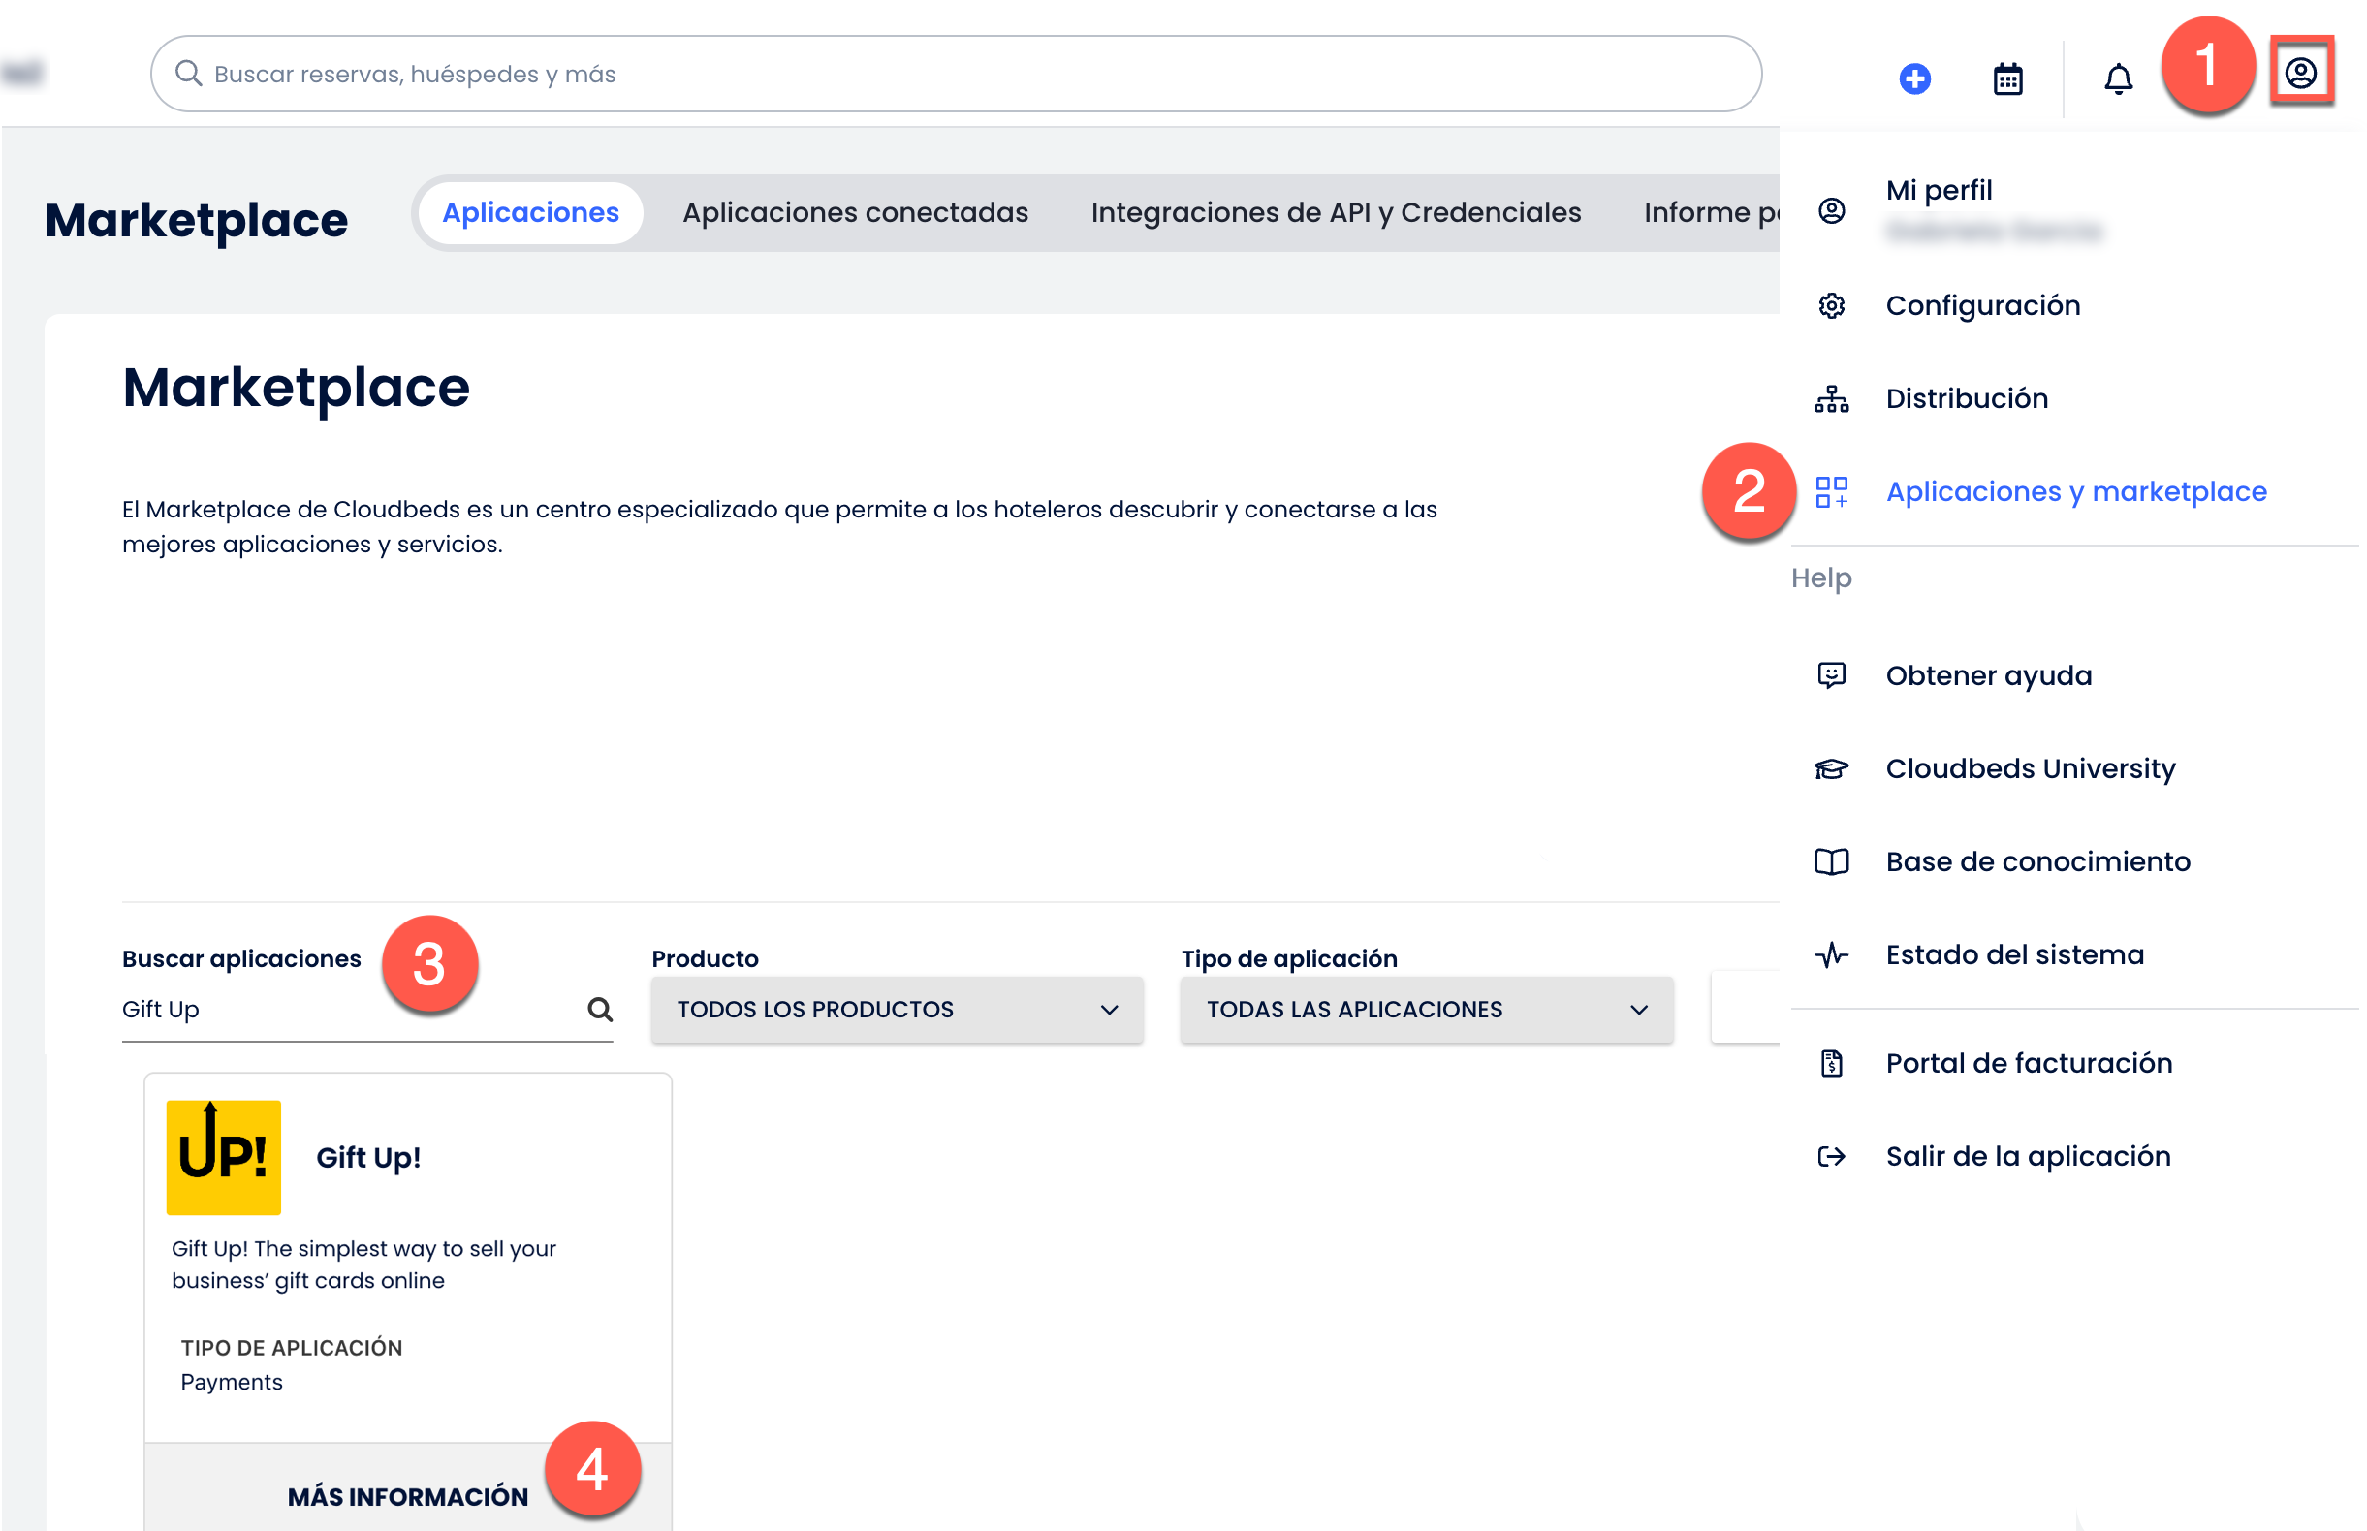The height and width of the screenshot is (1531, 2367).
Task: Click the Configuración gear icon
Action: tap(1831, 305)
